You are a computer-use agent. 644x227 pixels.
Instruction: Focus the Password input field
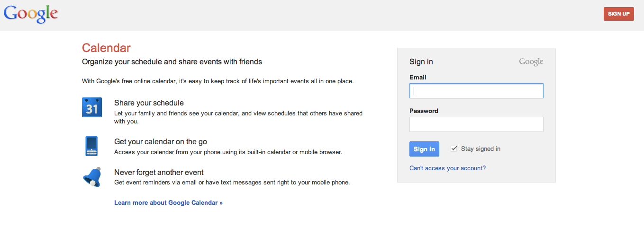(476, 124)
